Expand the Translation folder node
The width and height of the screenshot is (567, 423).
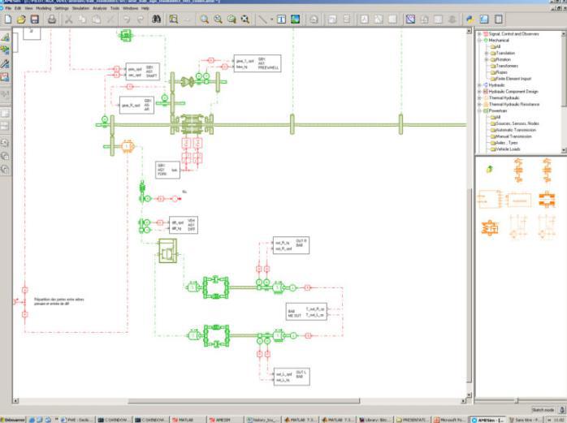487,53
